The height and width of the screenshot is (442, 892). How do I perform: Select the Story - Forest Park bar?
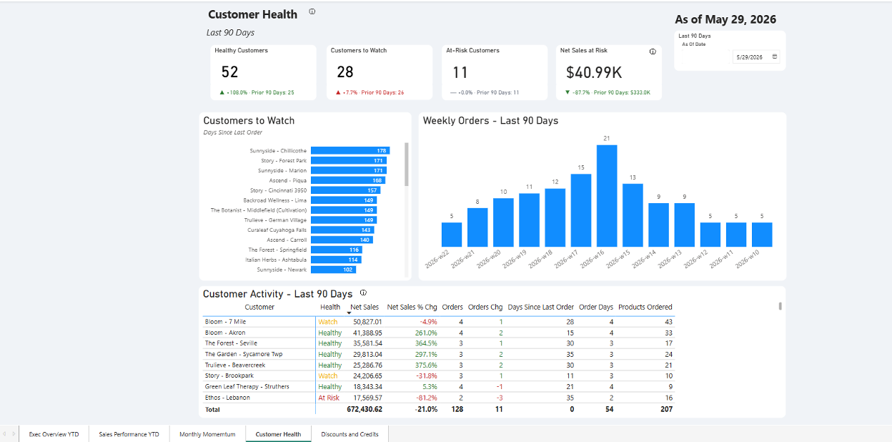click(348, 161)
